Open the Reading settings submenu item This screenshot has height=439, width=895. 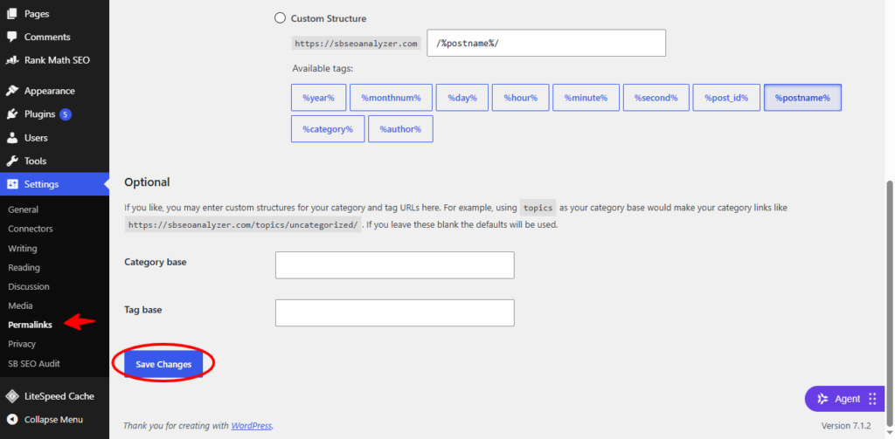point(24,267)
